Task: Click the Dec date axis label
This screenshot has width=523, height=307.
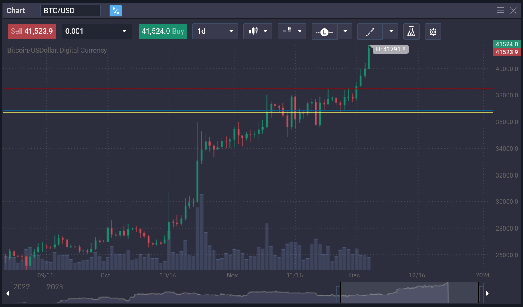Action: click(354, 275)
